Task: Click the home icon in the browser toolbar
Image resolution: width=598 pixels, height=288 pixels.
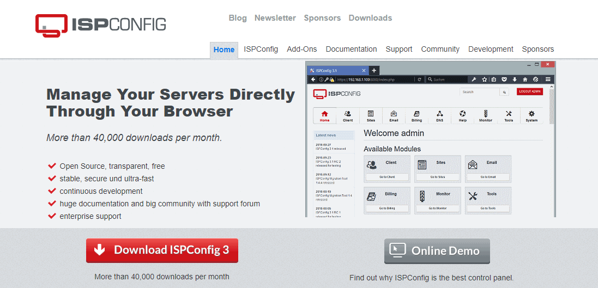Action: pos(525,79)
